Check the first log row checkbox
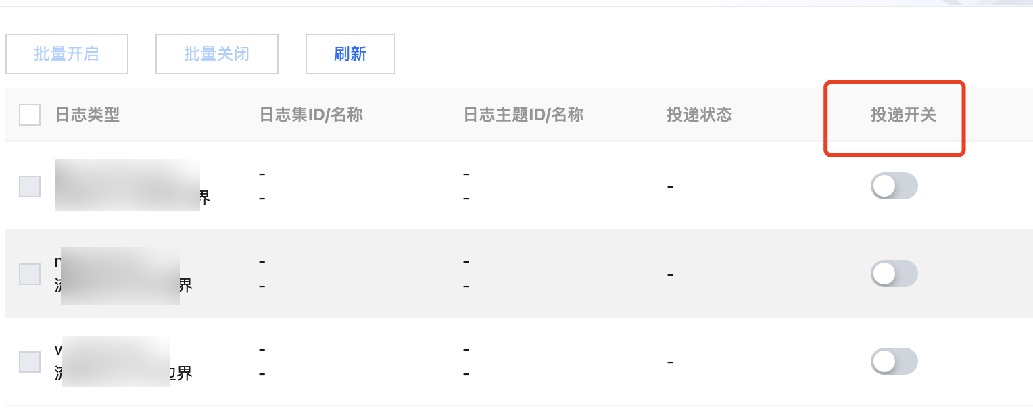This screenshot has width=1033, height=414. point(30,186)
